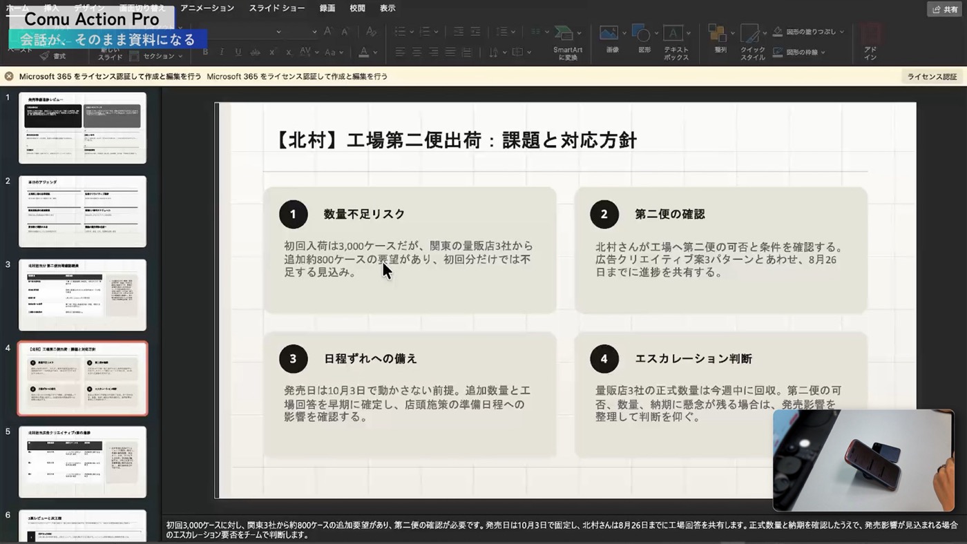Justify the paragraph text
The height and width of the screenshot is (544, 967).
[x=450, y=52]
